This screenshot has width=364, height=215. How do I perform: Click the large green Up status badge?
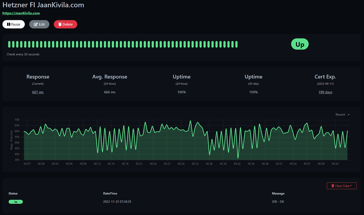(300, 44)
